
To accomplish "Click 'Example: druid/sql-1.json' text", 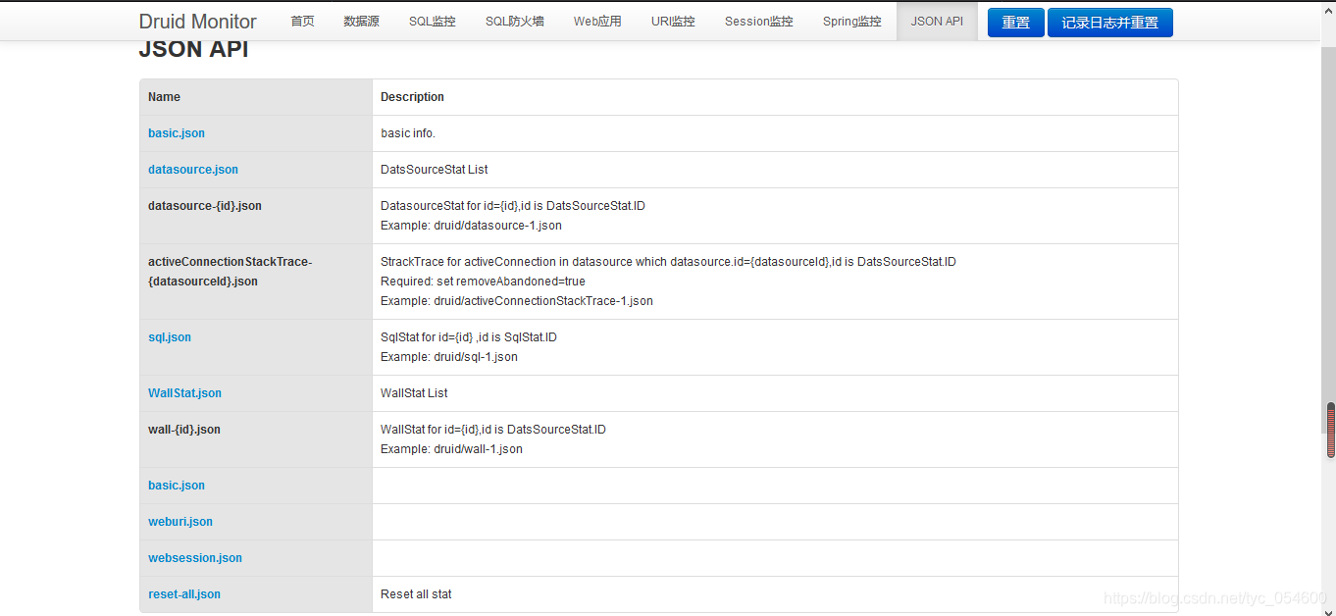I will coord(449,357).
